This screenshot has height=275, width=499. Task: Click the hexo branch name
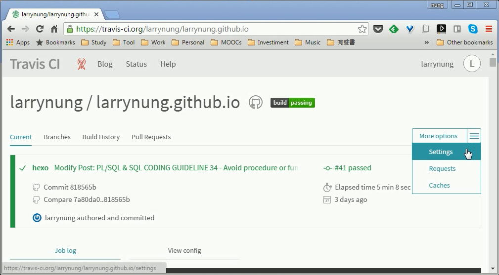tap(41, 168)
